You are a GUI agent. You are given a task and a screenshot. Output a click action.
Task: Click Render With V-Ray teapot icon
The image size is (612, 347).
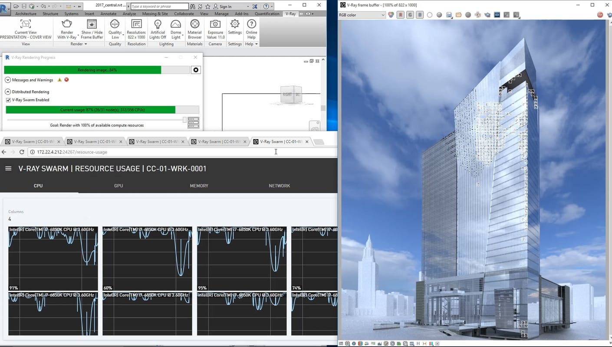pos(67,24)
